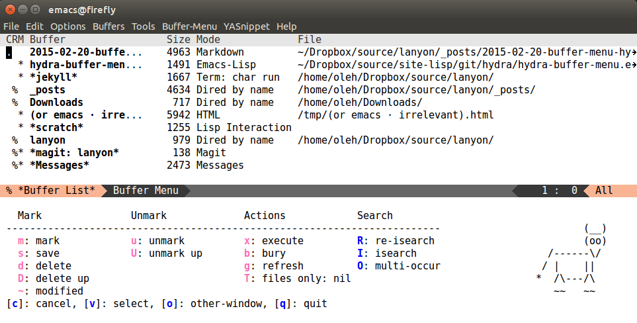Image resolution: width=637 pixels, height=323 pixels.
Task: Click the % read-only flag in mode line
Action: point(9,191)
